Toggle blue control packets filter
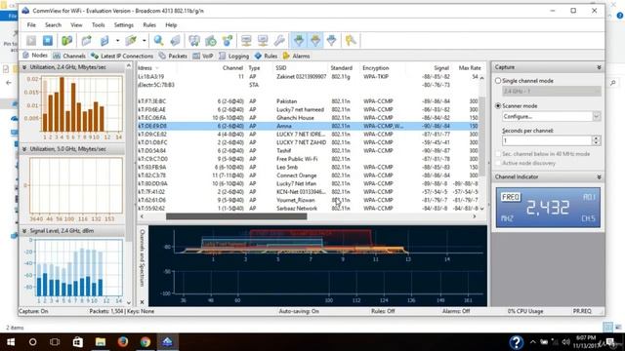 (332, 40)
